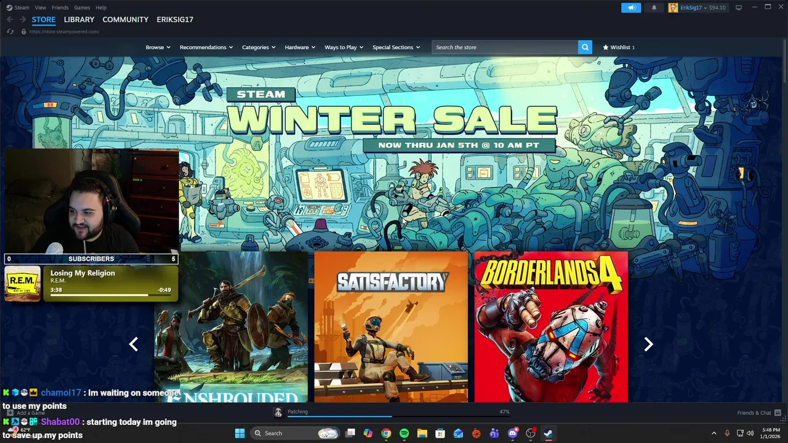Open the notifications bell
This screenshot has height=443, width=788.
[x=654, y=7]
